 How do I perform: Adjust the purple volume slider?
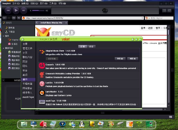(38, 11)
